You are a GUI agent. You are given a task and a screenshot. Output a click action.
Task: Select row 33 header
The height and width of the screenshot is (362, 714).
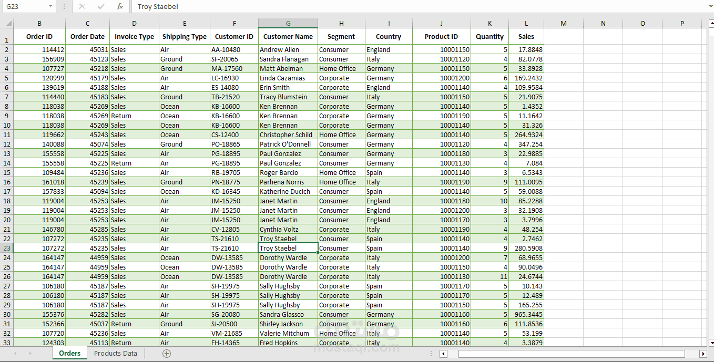click(x=7, y=343)
